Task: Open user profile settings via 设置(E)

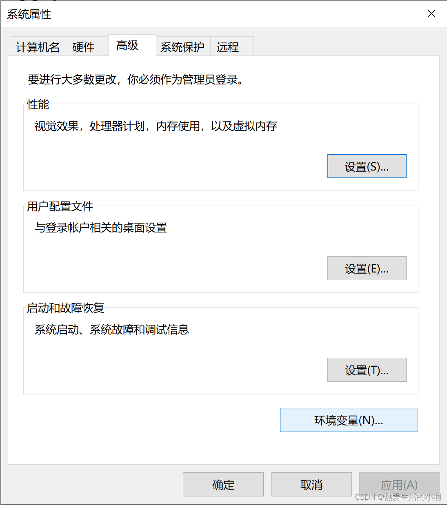Action: point(366,268)
